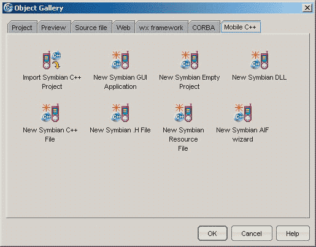Viewport: 316px width, 247px height.
Task: Select the New Symbian .H File icon
Action: pos(120,113)
